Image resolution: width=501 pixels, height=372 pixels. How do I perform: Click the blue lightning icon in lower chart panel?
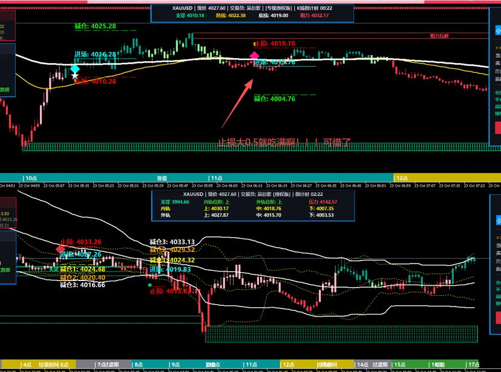pyautogui.click(x=498, y=221)
